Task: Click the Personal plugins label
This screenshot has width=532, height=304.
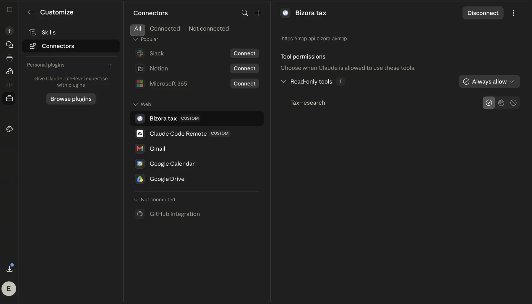Action: (x=46, y=65)
